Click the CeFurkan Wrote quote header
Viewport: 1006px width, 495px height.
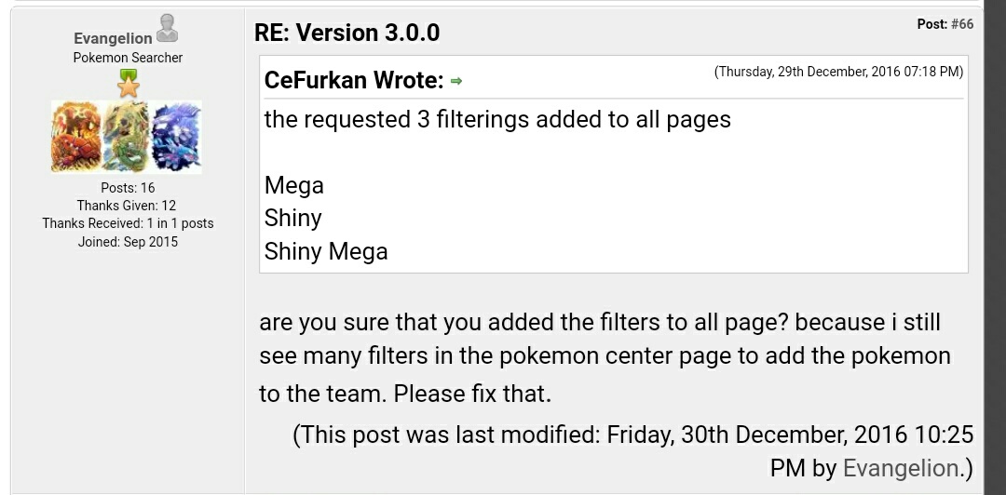[353, 81]
